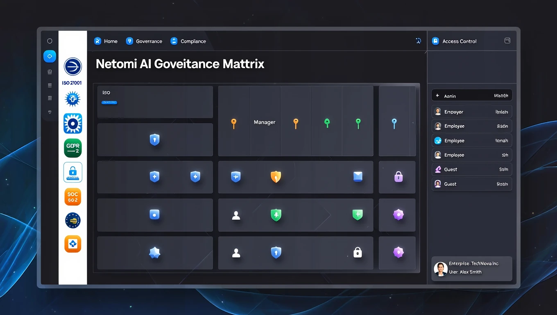Click the Netomi AI Goveitance Mattrix title
Viewport: 557px width, 315px height.
pyautogui.click(x=180, y=64)
